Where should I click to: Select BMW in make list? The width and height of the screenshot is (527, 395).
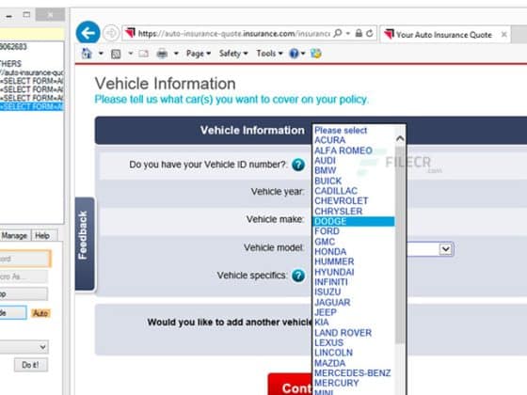325,170
